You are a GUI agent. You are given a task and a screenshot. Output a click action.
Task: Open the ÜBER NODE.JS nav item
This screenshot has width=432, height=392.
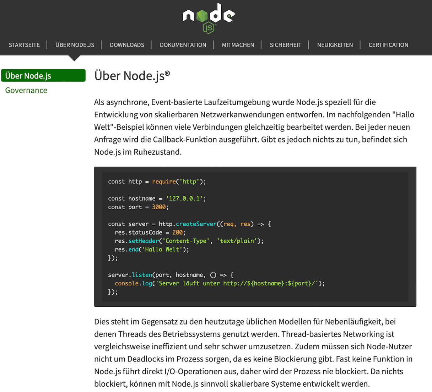(75, 45)
